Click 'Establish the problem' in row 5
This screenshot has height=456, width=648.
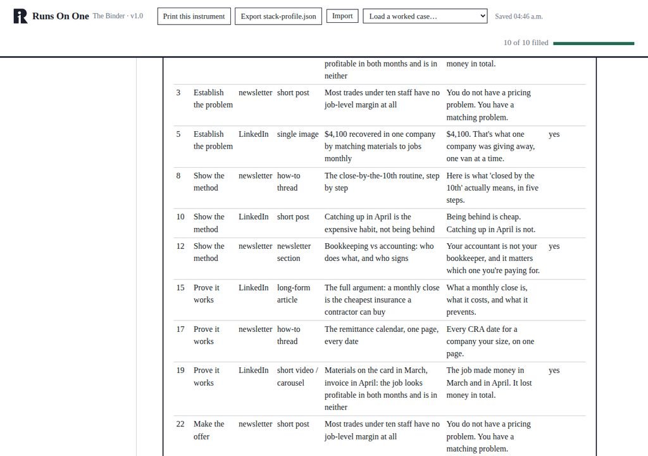pyautogui.click(x=213, y=140)
